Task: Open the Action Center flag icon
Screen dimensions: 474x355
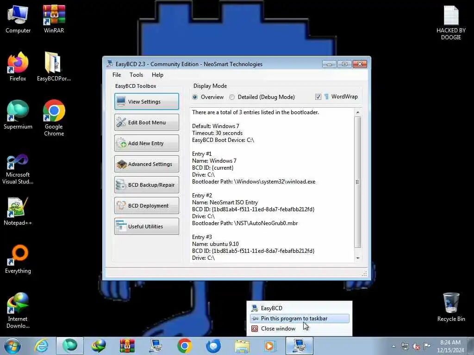Action: coord(427,346)
